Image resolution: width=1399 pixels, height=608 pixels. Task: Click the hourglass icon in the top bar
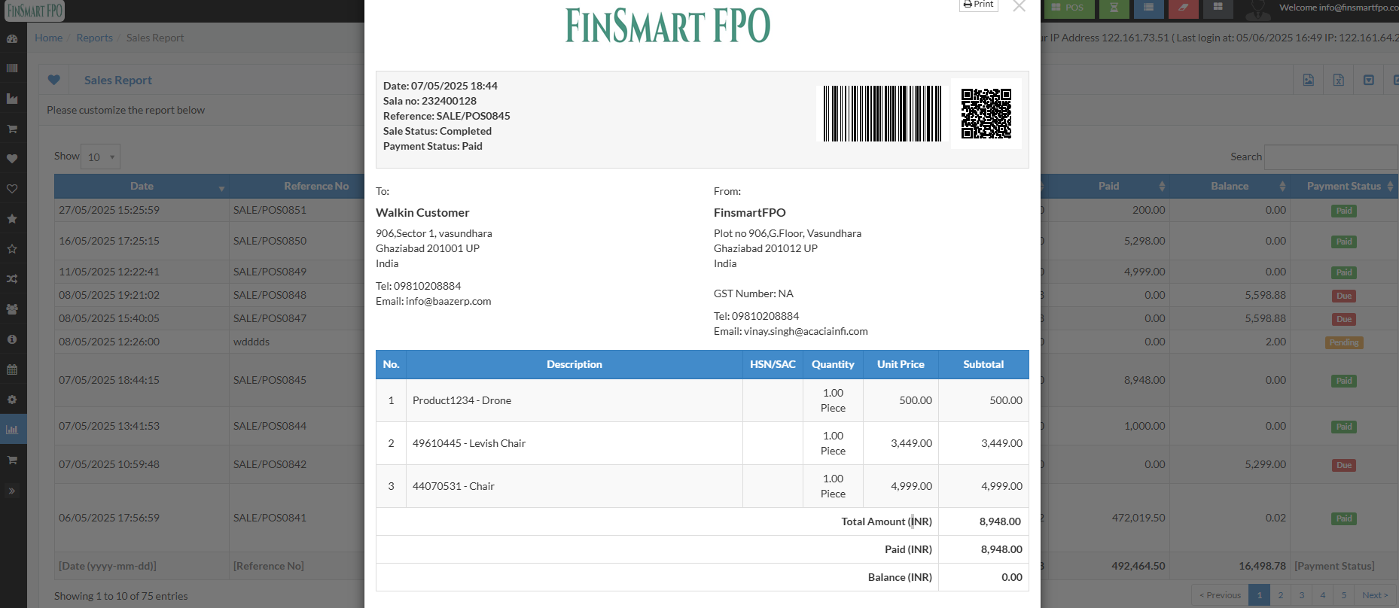click(1114, 8)
